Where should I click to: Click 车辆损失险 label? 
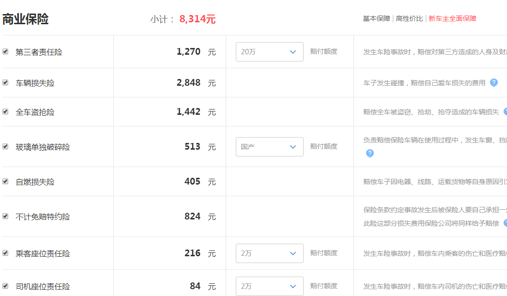[35, 83]
